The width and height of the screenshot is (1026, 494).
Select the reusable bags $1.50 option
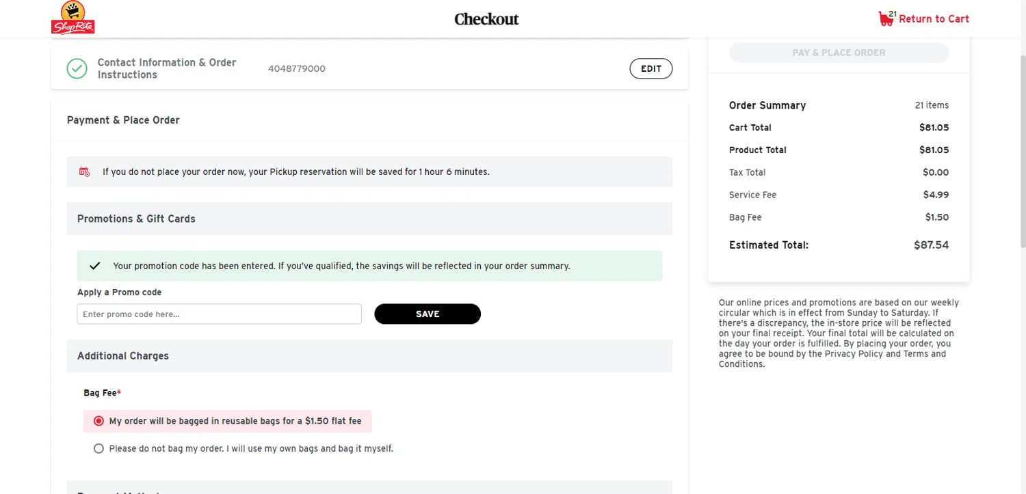click(x=98, y=421)
